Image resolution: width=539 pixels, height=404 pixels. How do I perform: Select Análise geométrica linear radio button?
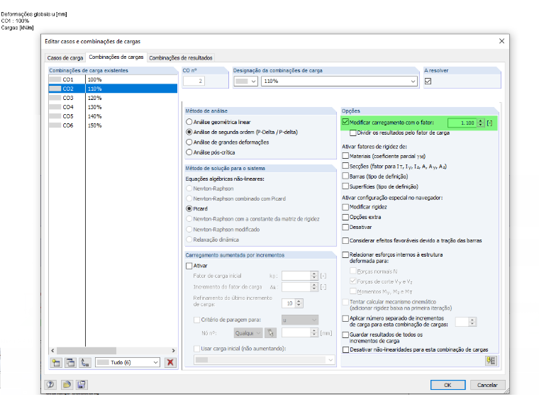coord(189,122)
